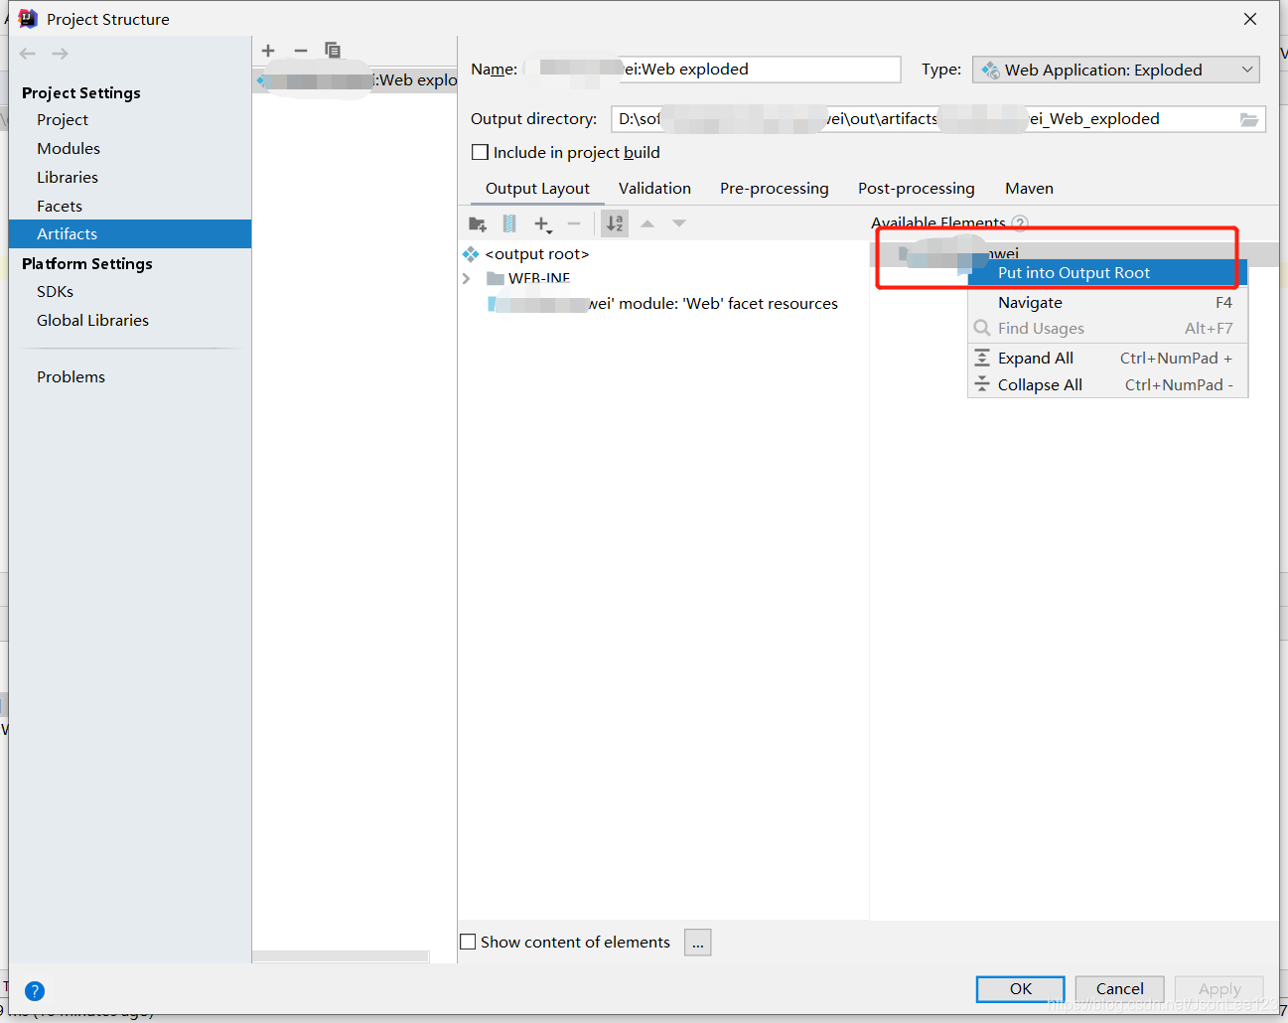Remove selected artifact with minus icon
This screenshot has height=1023, width=1288.
tap(301, 50)
